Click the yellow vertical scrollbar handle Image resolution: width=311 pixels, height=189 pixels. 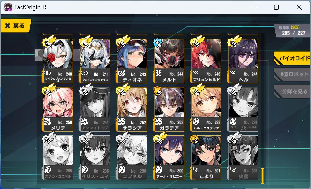(x=262, y=176)
